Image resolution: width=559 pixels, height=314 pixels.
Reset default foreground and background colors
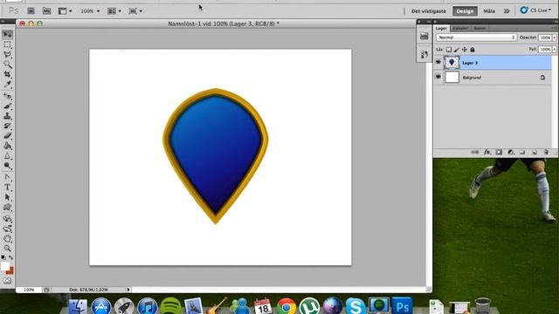coord(3,257)
